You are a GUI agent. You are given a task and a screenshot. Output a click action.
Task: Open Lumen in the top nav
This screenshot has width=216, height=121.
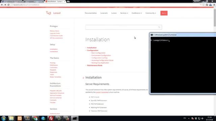114,13
